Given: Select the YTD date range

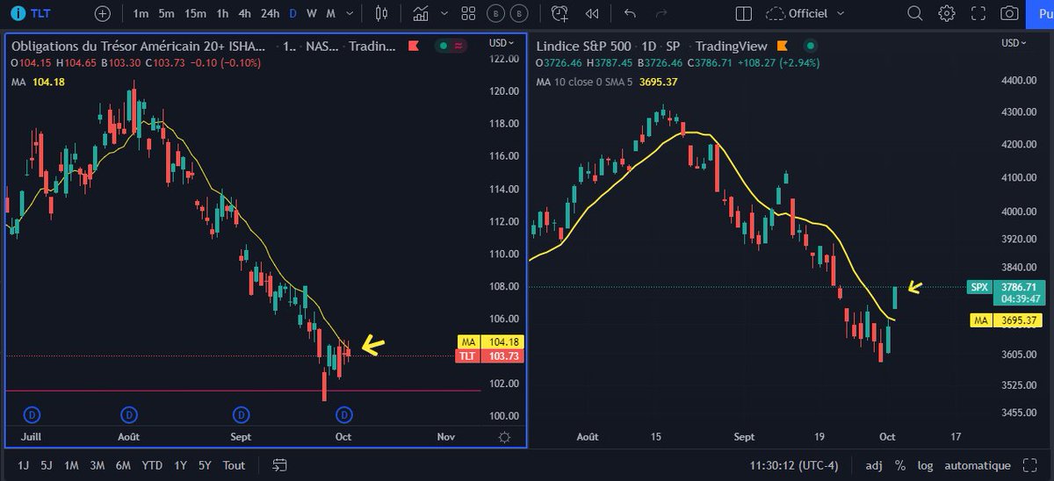Looking at the screenshot, I should coord(153,465).
